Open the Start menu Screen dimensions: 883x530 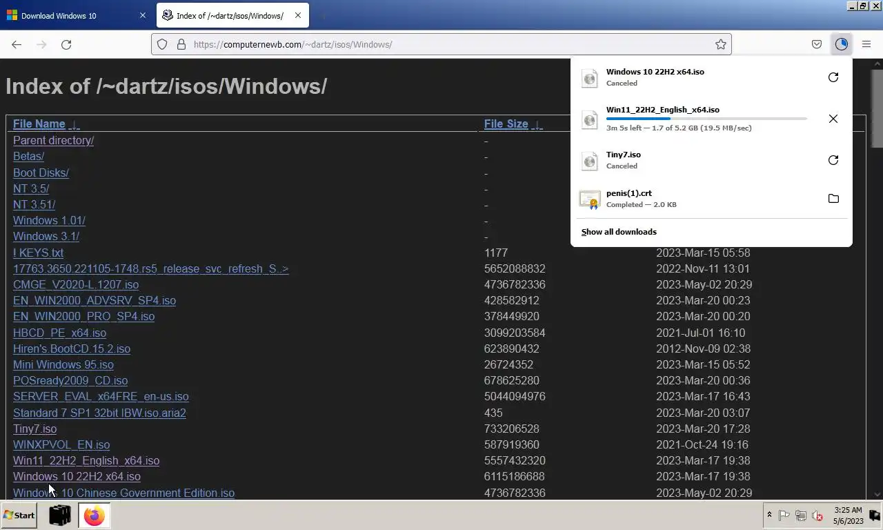pos(19,515)
